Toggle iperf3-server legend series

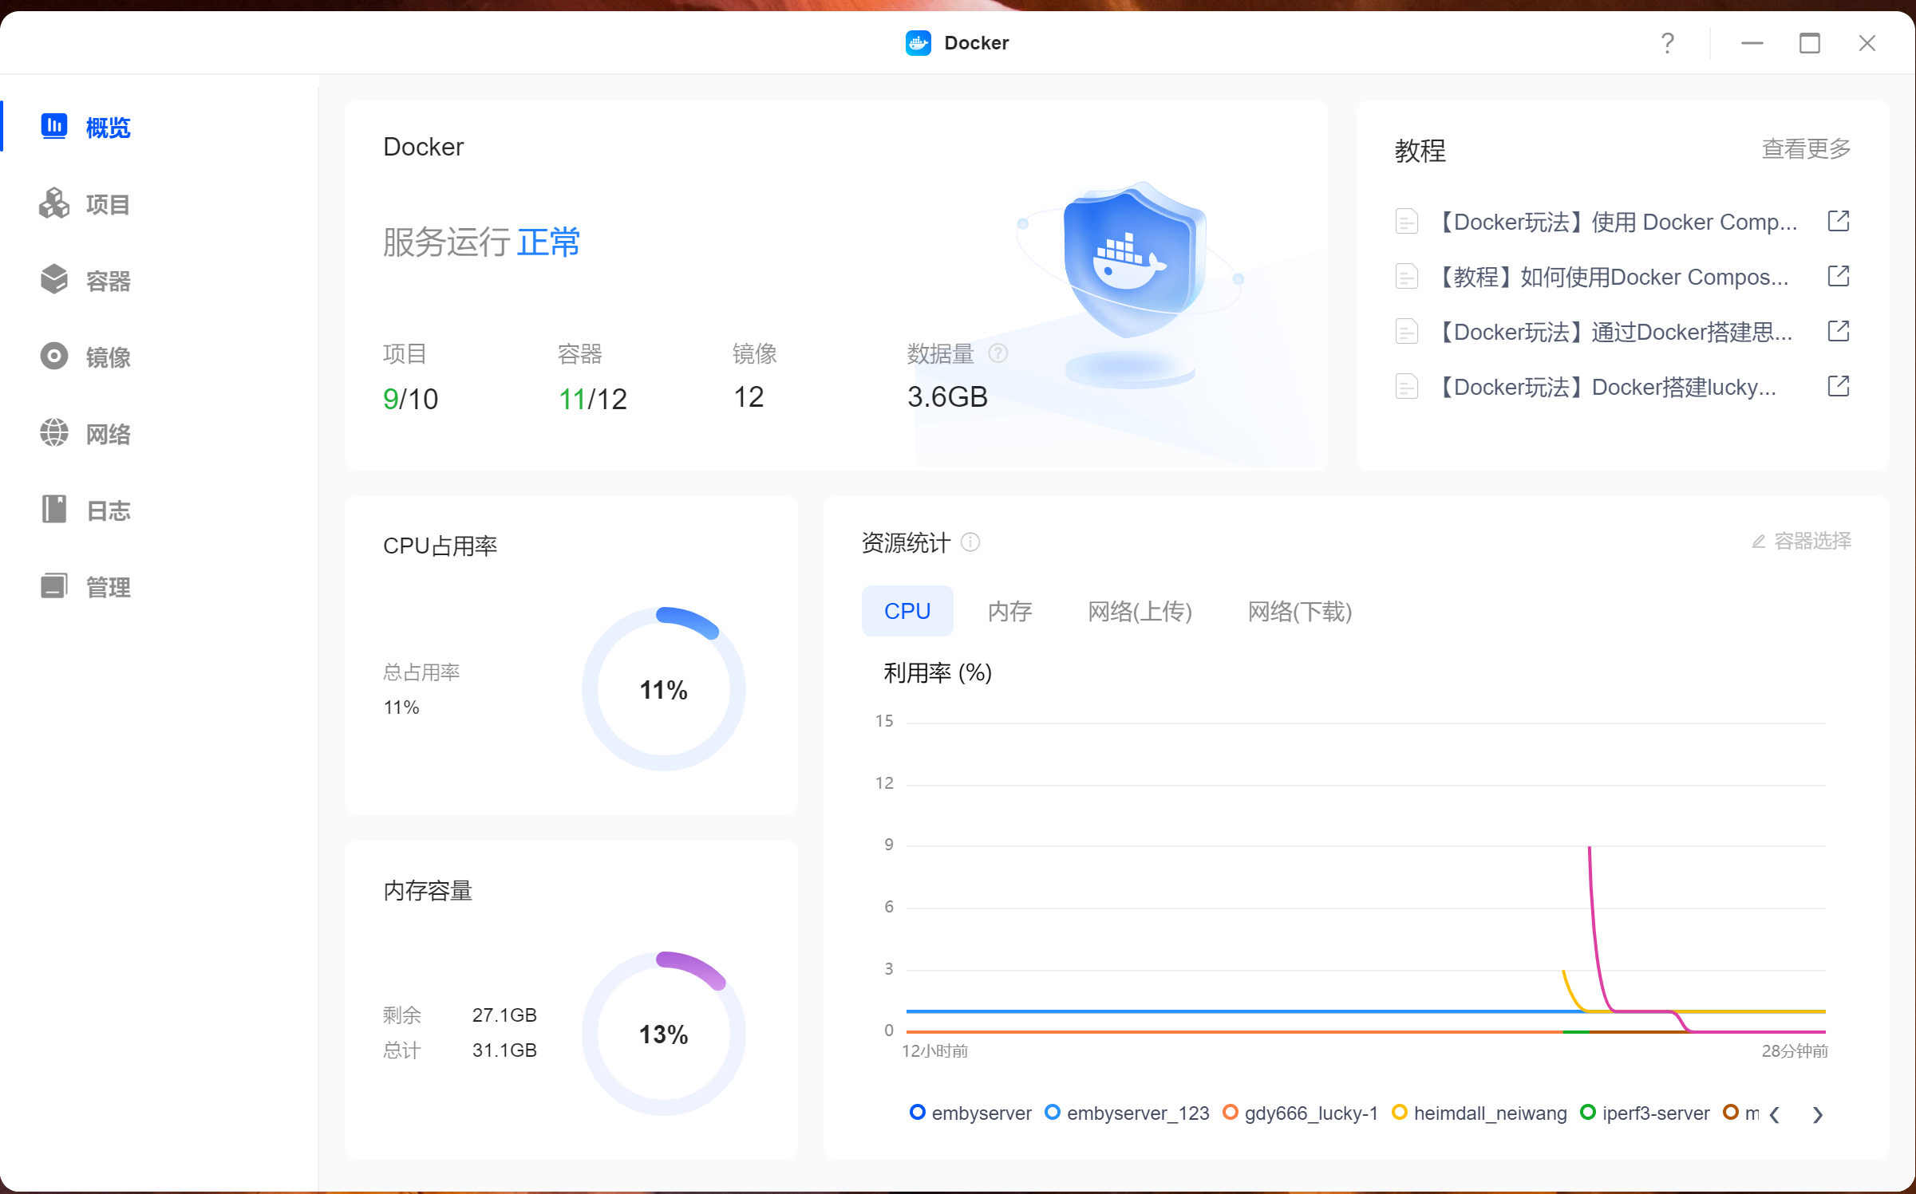pos(1644,1113)
